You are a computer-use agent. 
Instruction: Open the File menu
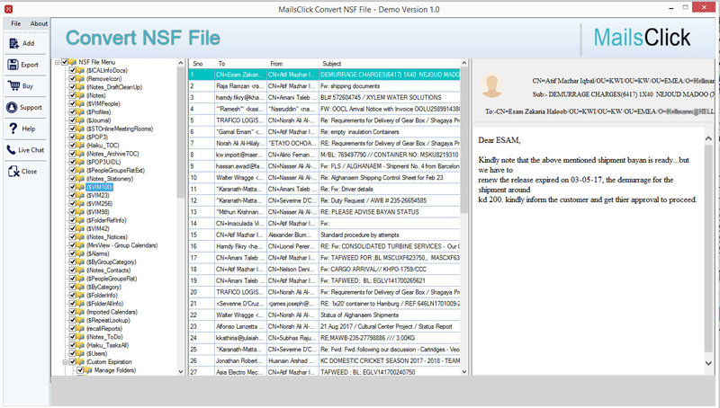pyautogui.click(x=16, y=23)
